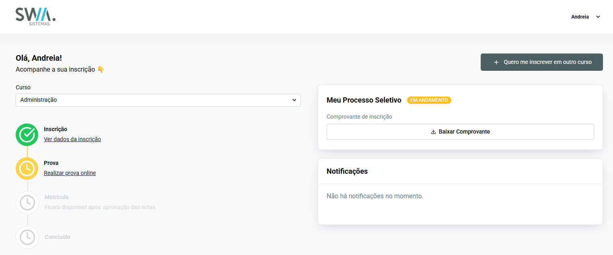
Task: Click the 'Comprovante de inscrição' label
Action: point(359,117)
